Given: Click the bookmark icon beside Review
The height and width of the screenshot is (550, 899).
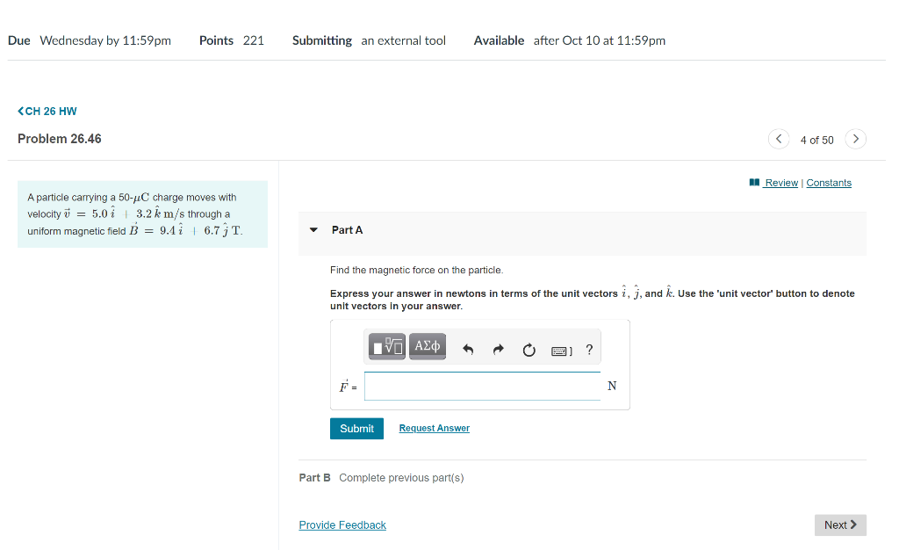Looking at the screenshot, I should coord(754,182).
